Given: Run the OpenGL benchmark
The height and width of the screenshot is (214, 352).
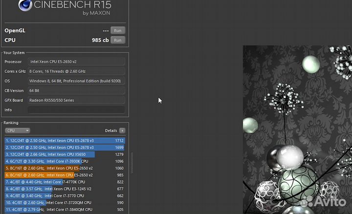Looking at the screenshot, I should (118, 30).
